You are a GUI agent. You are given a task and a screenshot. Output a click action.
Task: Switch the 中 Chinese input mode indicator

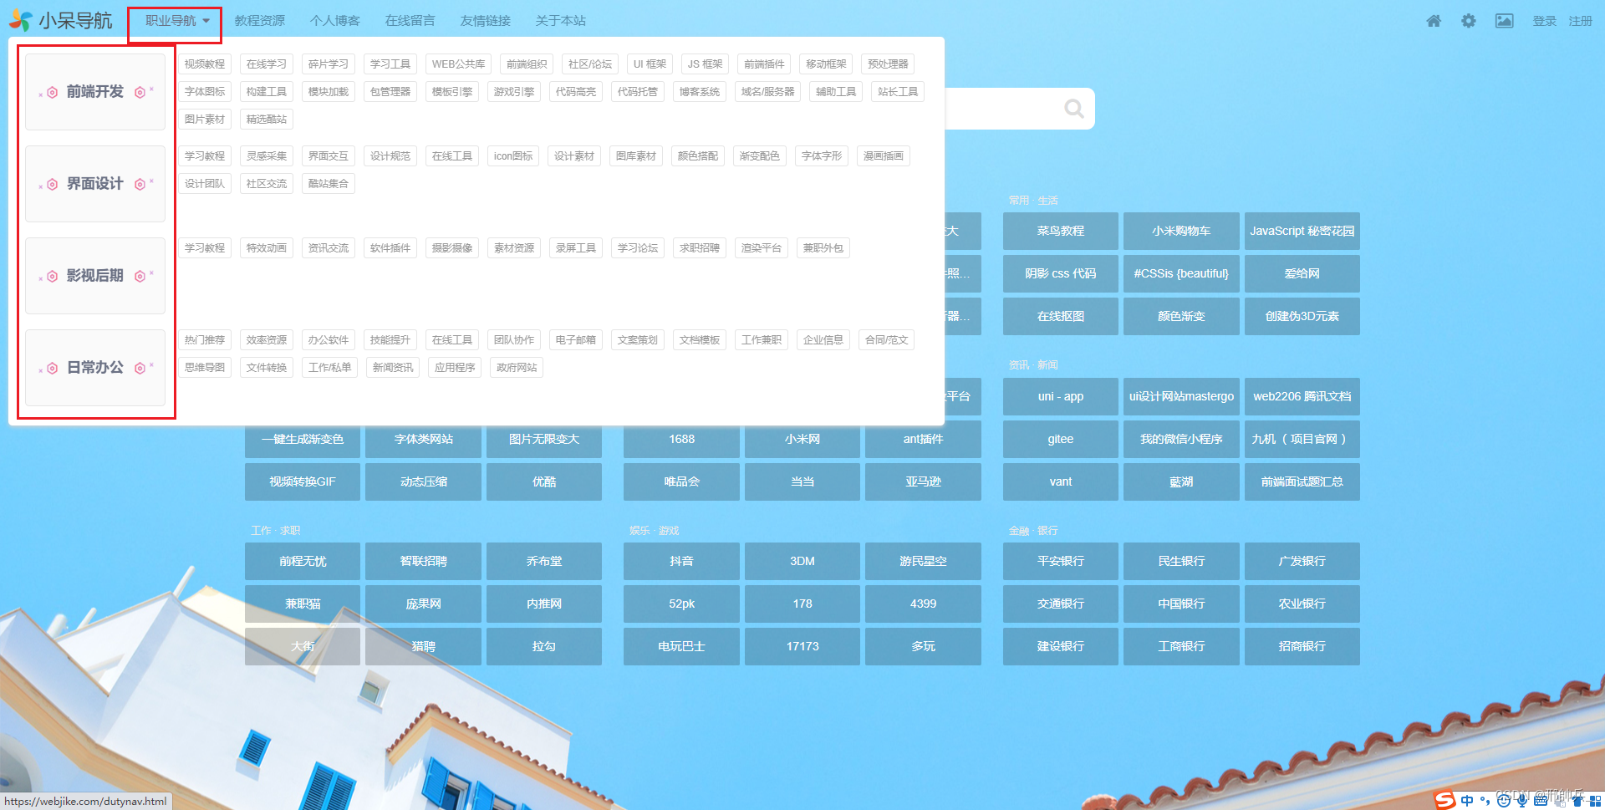pos(1467,801)
